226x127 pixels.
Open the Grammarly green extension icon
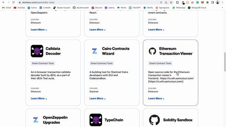197,2
